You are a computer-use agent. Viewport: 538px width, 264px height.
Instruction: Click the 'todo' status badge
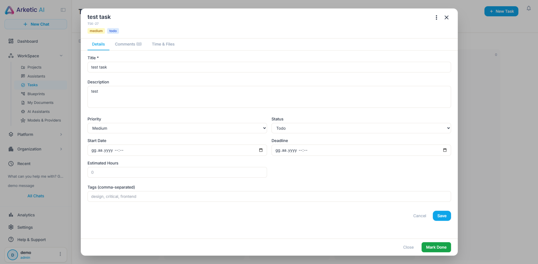click(113, 31)
